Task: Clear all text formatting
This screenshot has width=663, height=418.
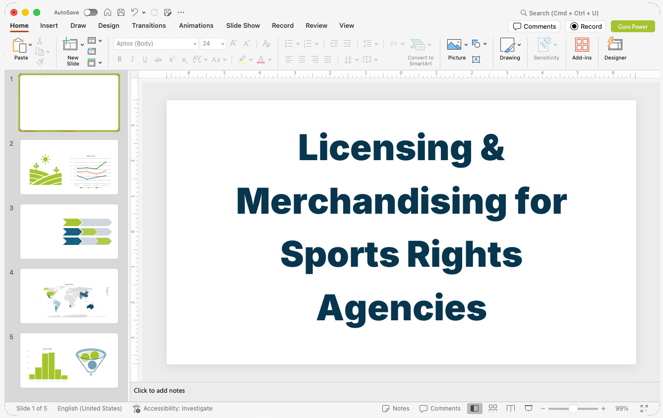Action: click(x=267, y=44)
